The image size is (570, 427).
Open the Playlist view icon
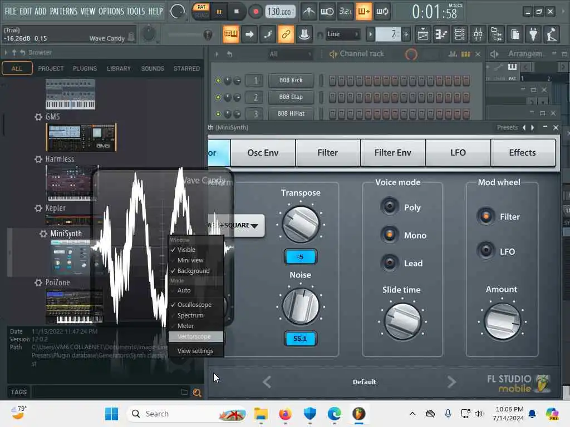click(423, 34)
